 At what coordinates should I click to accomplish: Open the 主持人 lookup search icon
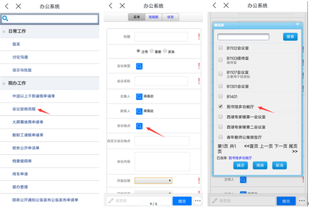click(x=243, y=179)
